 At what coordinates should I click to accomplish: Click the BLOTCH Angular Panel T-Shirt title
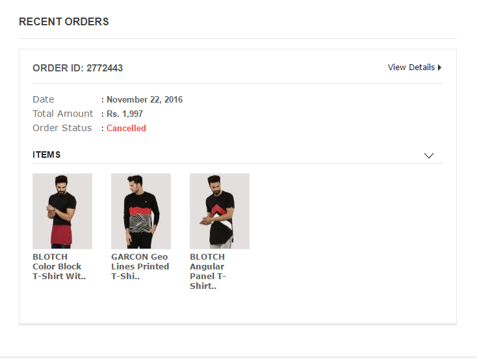207,271
